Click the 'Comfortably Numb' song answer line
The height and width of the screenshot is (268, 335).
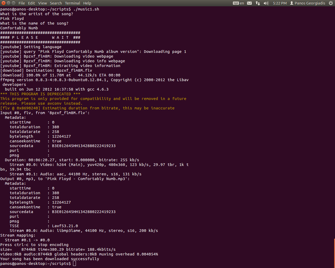(x=19, y=28)
